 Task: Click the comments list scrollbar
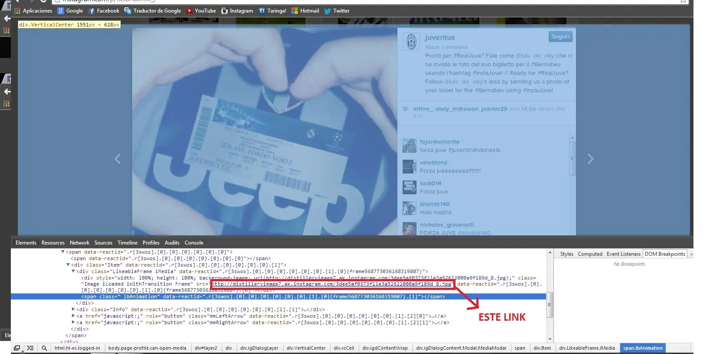pos(572,158)
